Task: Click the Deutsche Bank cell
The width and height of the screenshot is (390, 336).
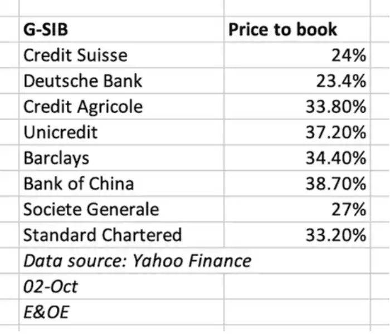Action: (x=121, y=81)
